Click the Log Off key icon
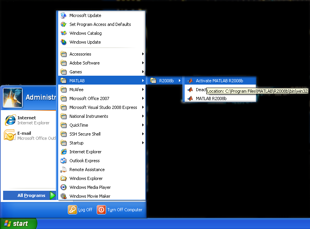Image resolution: width=310 pixels, height=229 pixels. [72, 210]
